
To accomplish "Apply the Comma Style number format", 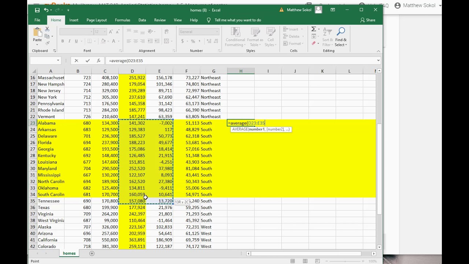I will pos(200,41).
